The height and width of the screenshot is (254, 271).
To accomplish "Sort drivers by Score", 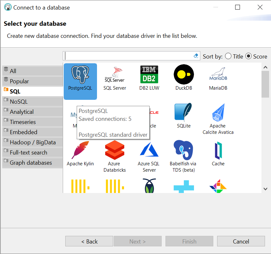I will (256, 56).
